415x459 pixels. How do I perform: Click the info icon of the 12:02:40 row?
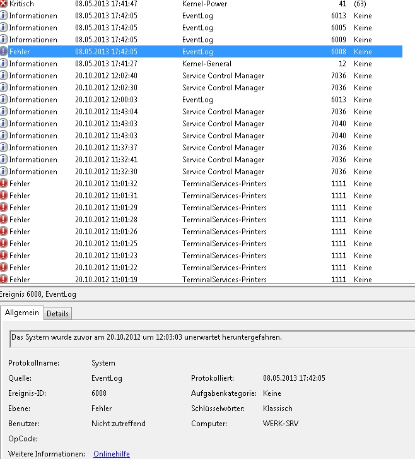[4, 76]
